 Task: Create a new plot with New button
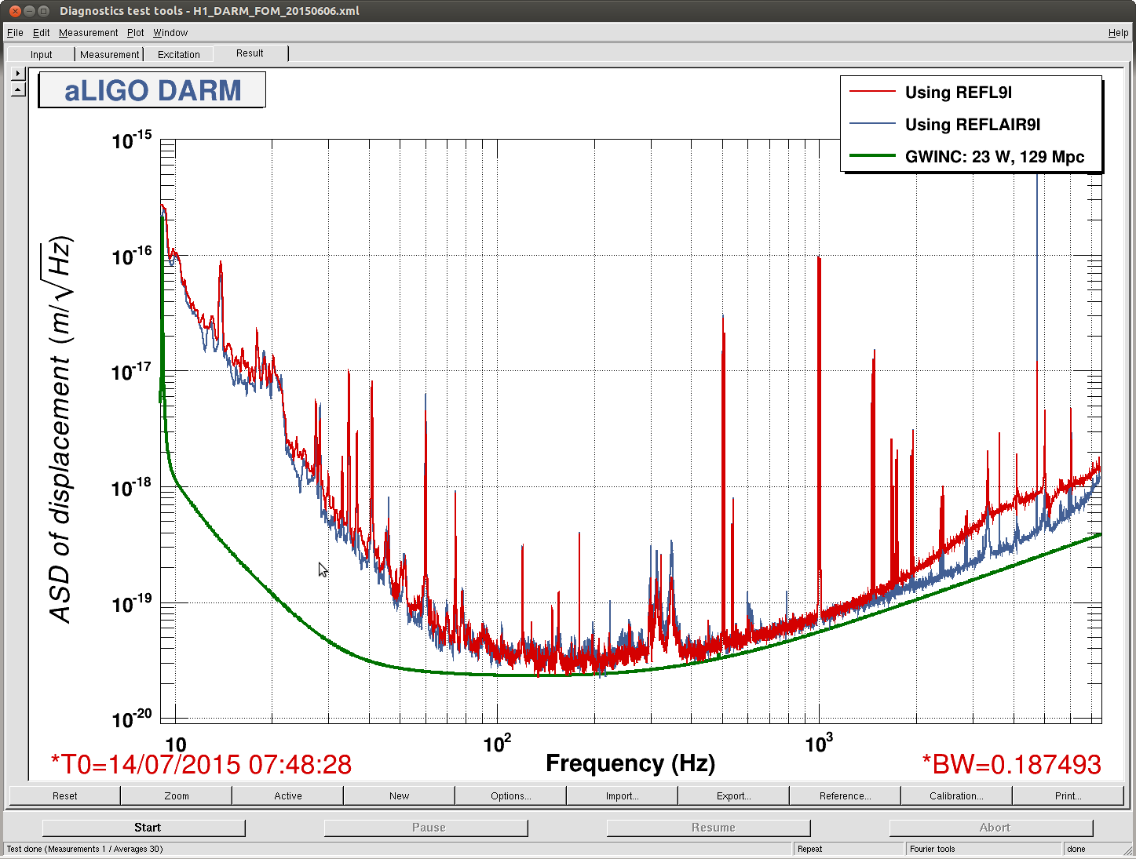coord(400,795)
